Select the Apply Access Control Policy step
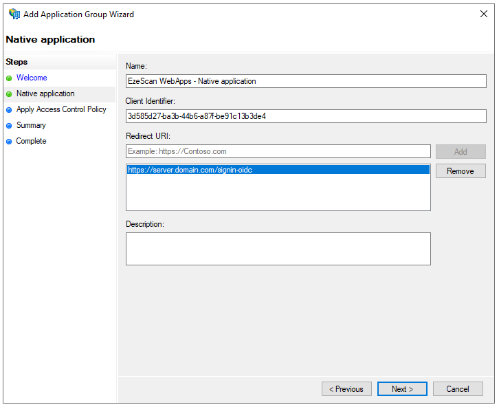 point(61,110)
